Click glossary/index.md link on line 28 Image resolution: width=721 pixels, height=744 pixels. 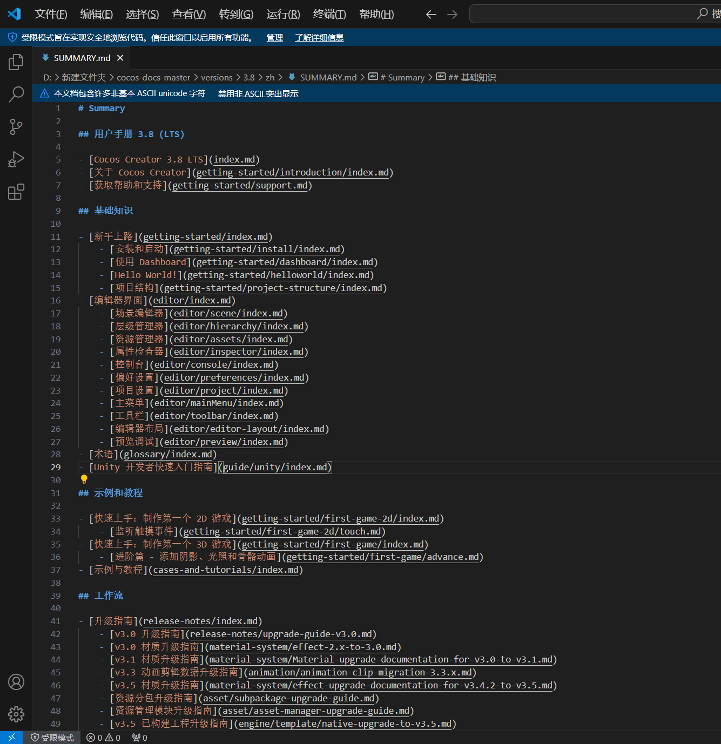(x=168, y=455)
